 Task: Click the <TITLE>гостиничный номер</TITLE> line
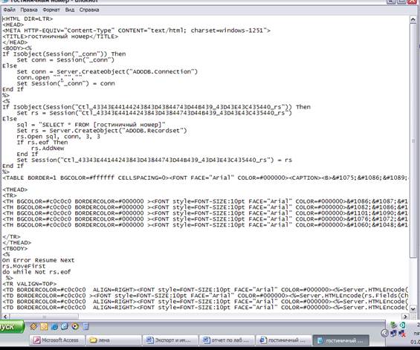click(x=60, y=36)
